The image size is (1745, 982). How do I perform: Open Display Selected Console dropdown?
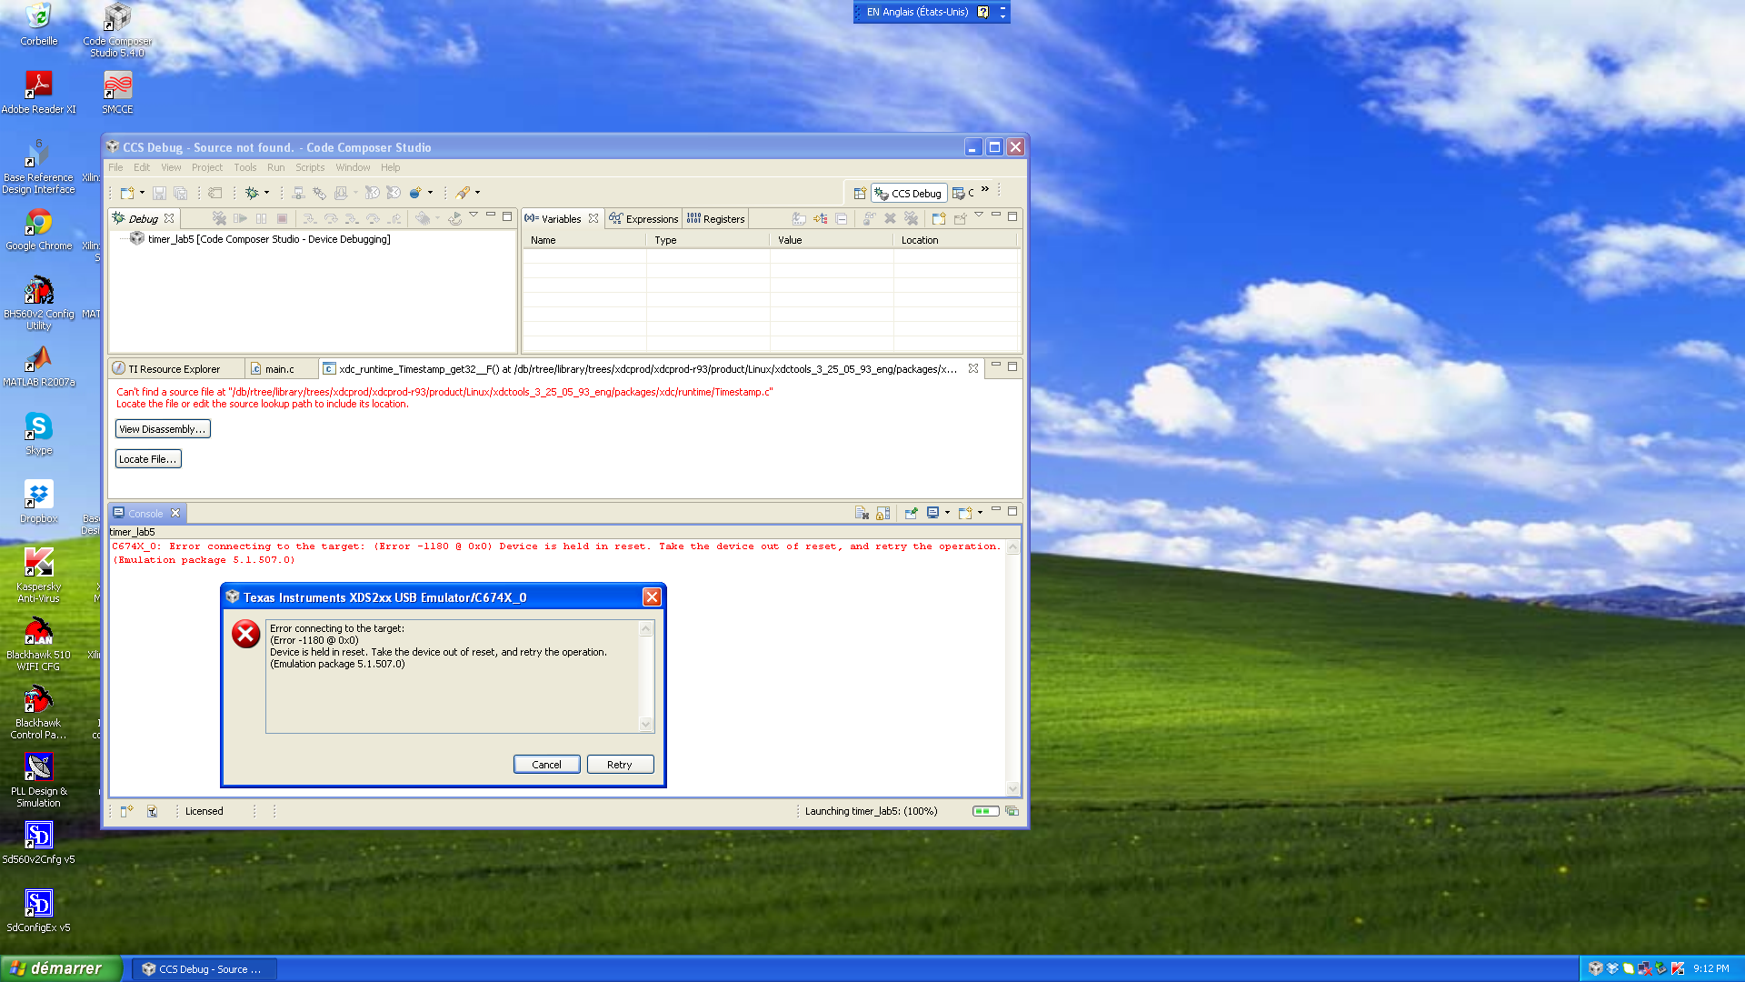tap(947, 513)
